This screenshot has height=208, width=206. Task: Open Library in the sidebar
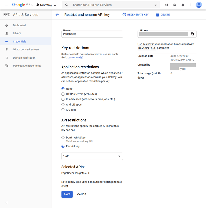(26, 33)
